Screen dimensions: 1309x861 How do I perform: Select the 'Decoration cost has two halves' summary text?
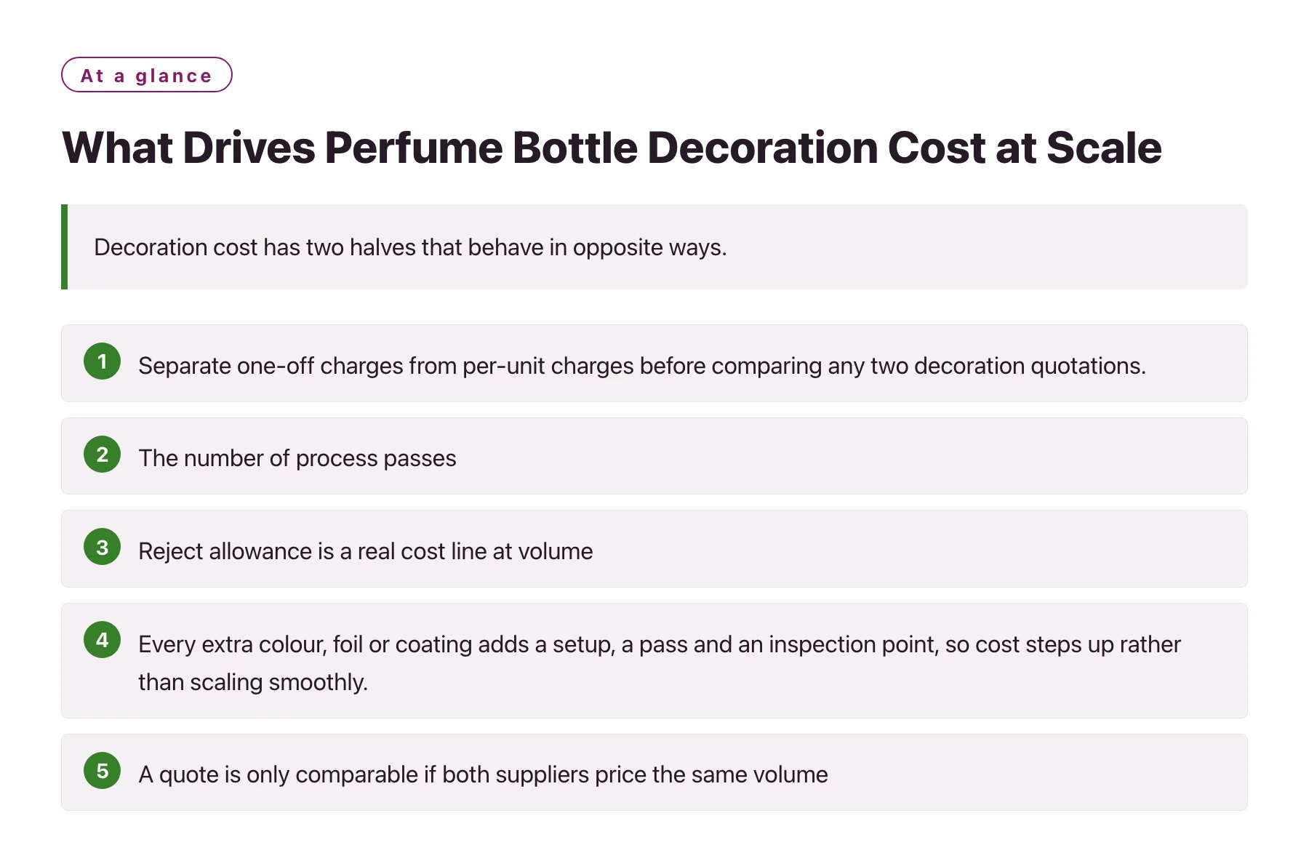(x=410, y=247)
